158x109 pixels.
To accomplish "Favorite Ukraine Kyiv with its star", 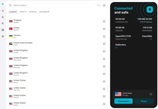I will pyautogui.click(x=104, y=36).
